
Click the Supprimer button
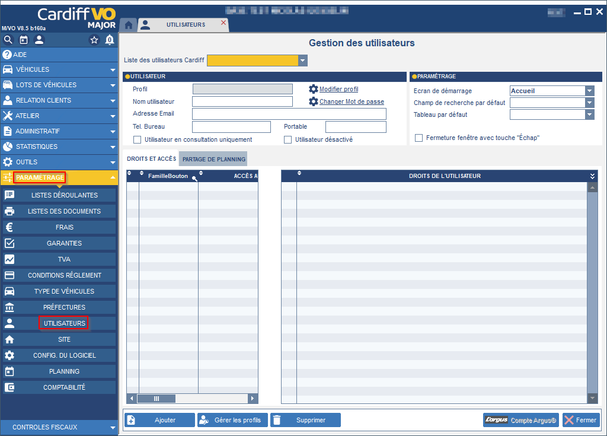[x=305, y=420]
